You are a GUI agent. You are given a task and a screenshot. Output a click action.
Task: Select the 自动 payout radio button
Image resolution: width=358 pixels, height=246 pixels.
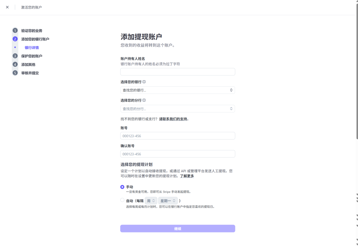click(x=122, y=200)
